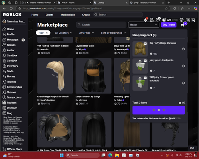199x159 pixels.
Task: Open the Roblox logo home link
Action: tap(12, 15)
